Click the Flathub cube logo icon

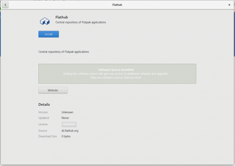[45, 21]
